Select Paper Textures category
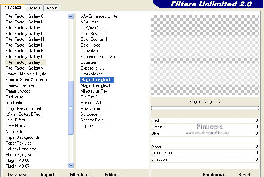This screenshot has height=177, width=264. tap(18, 143)
